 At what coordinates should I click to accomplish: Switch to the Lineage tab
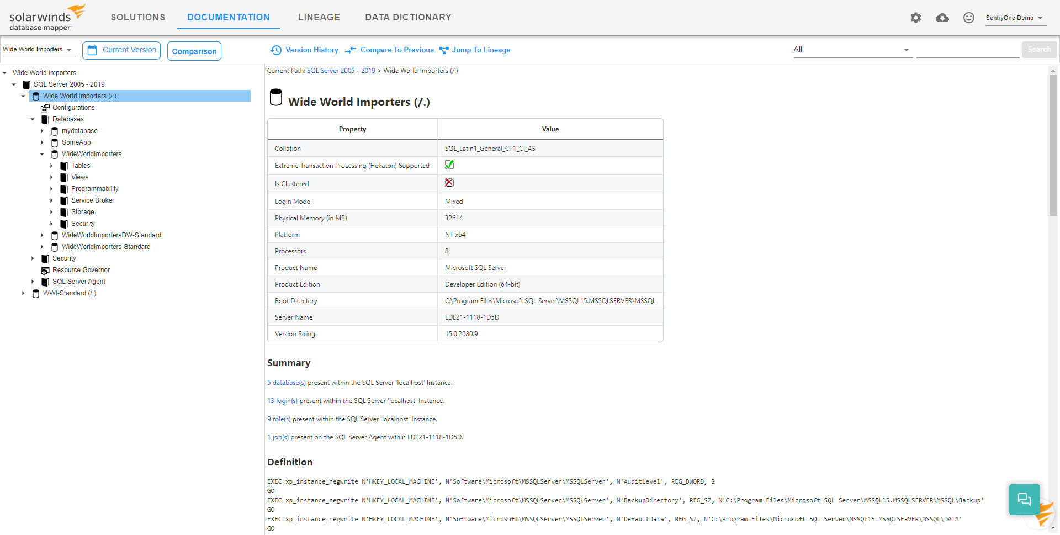coord(319,18)
